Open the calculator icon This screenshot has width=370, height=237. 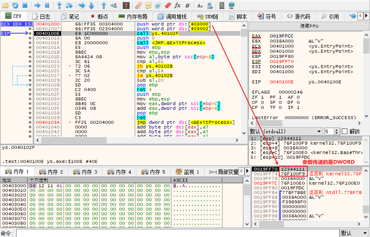[x=222, y=5]
